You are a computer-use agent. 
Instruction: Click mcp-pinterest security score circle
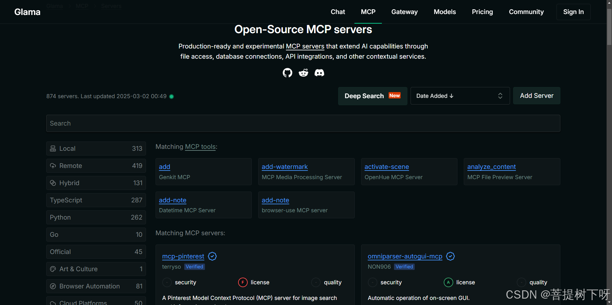point(167,282)
